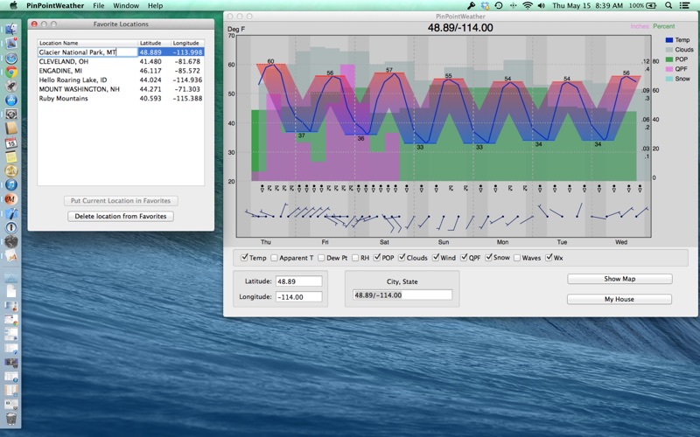Screen dimensions: 700x437
Task: Enable the RH checkbox
Action: 355,258
